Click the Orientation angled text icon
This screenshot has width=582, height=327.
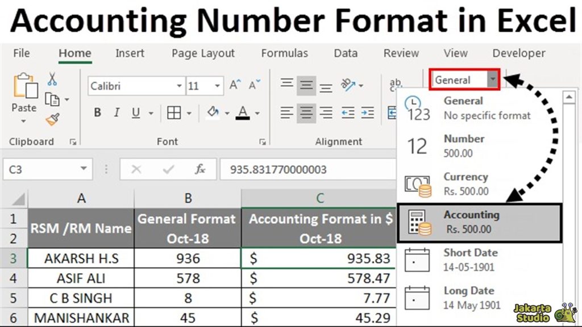(x=348, y=85)
